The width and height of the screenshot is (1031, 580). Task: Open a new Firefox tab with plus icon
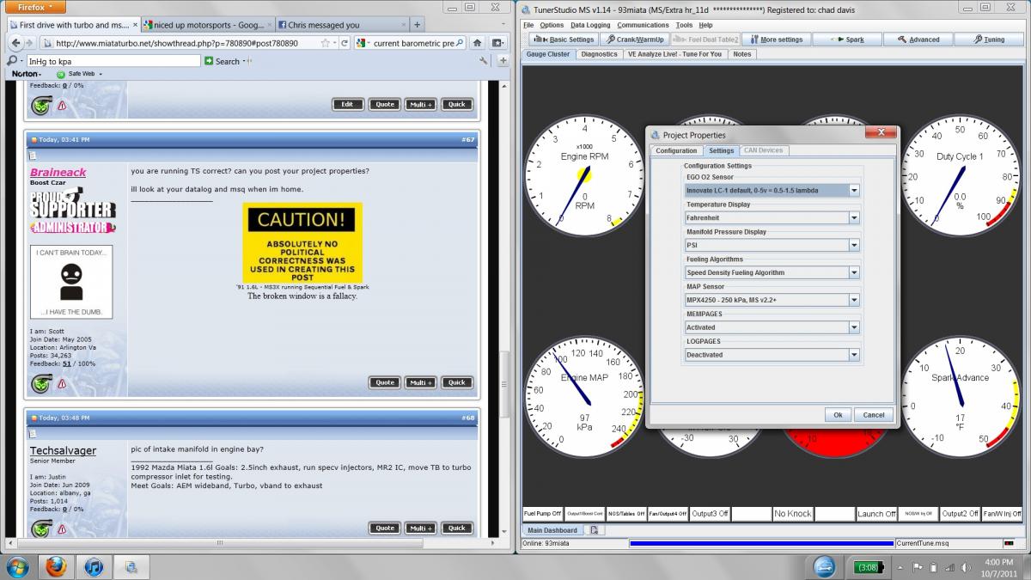(x=417, y=25)
